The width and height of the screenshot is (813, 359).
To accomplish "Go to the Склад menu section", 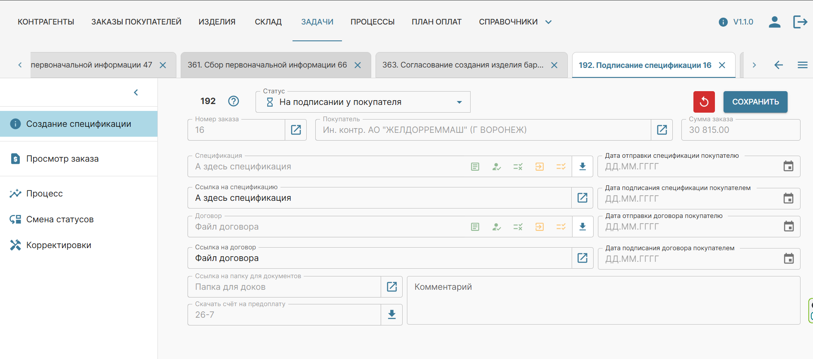I will 268,22.
